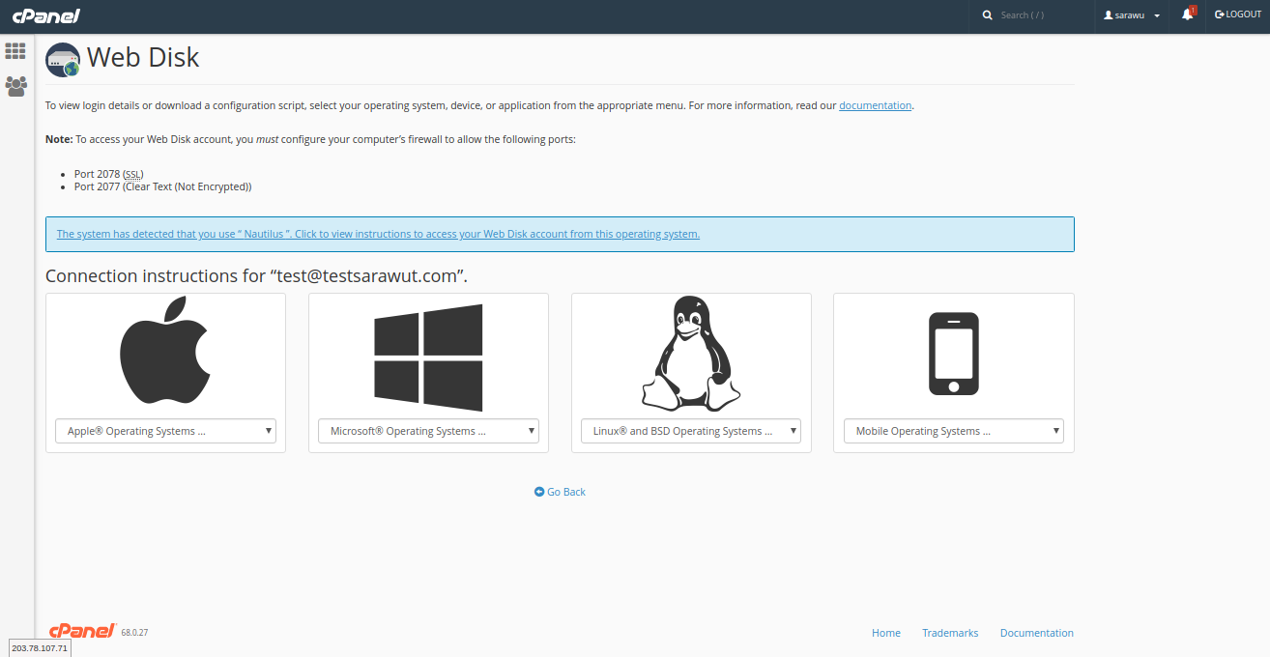The height and width of the screenshot is (657, 1270).
Task: Open the apps grid sidebar icon
Action: click(x=15, y=51)
